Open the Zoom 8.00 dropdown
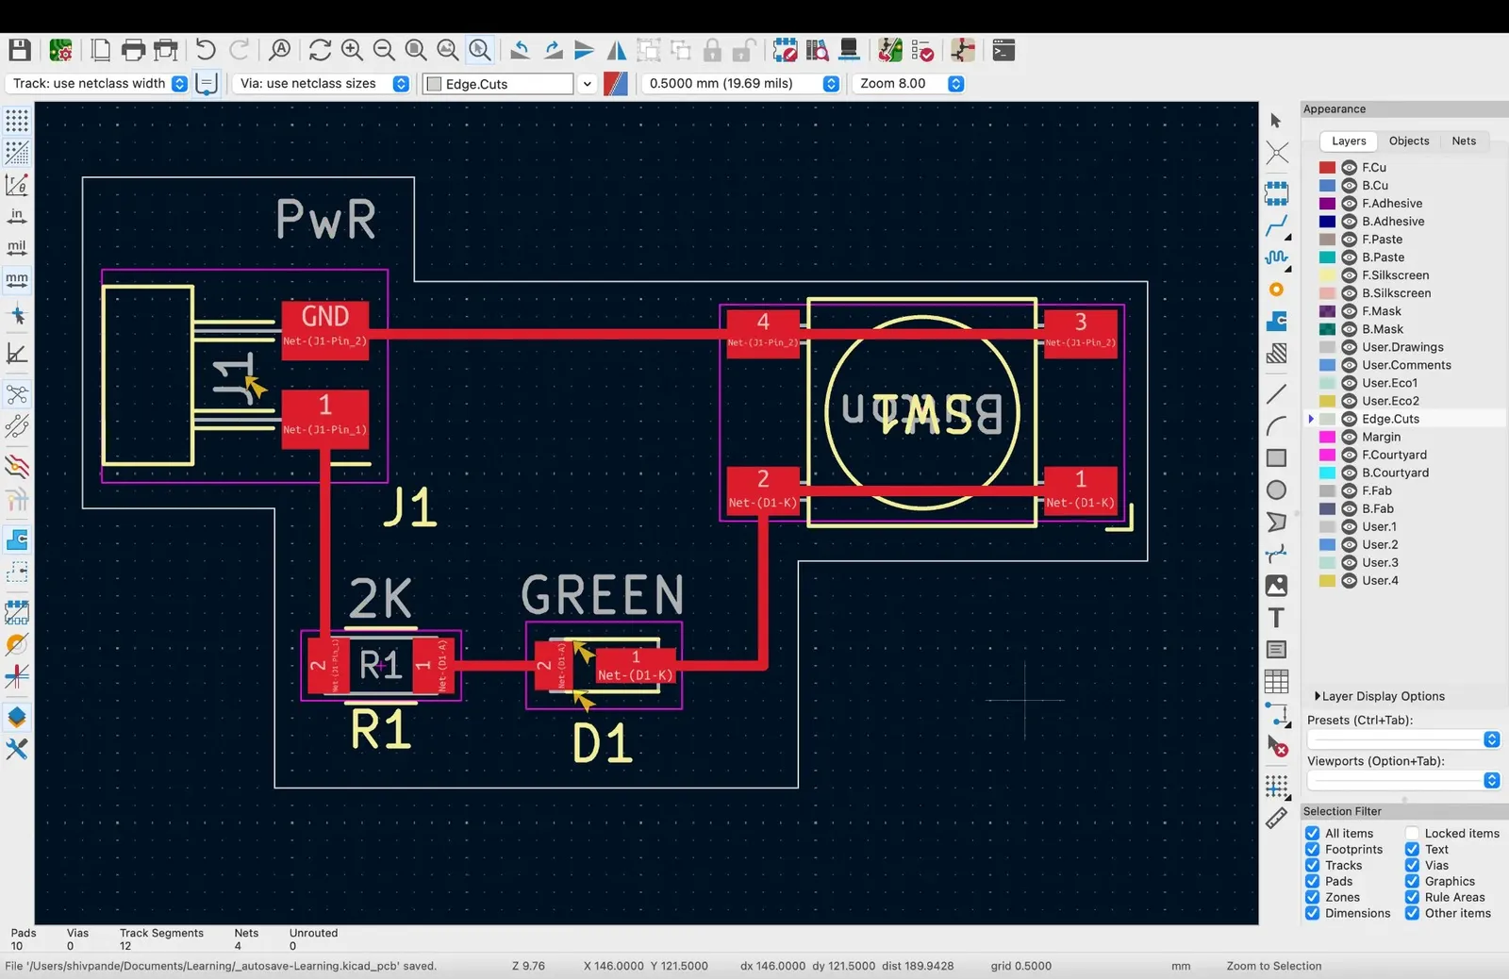 pos(908,83)
